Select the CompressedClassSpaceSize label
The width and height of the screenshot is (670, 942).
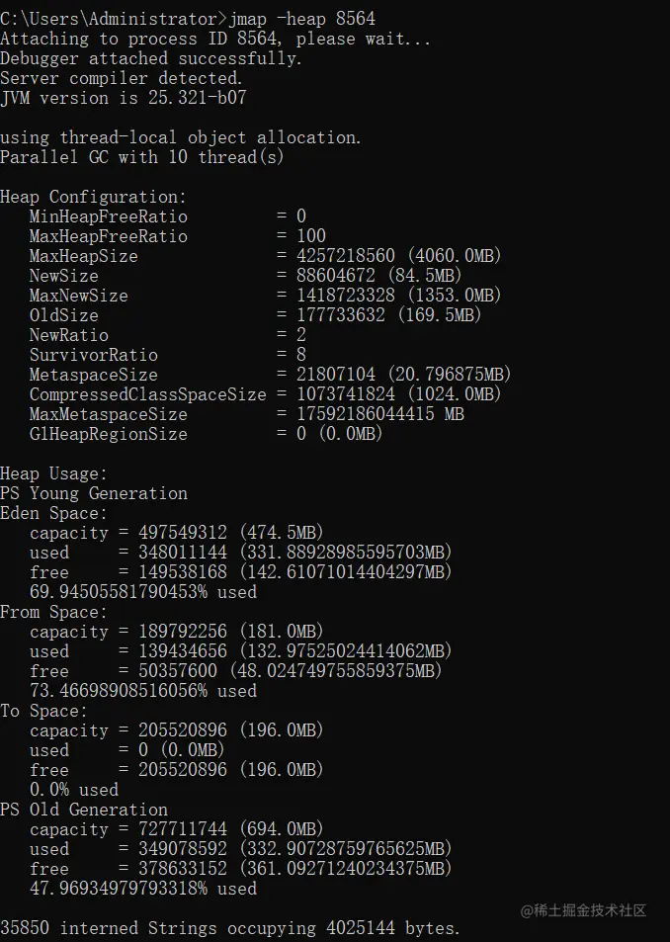pyautogui.click(x=147, y=394)
